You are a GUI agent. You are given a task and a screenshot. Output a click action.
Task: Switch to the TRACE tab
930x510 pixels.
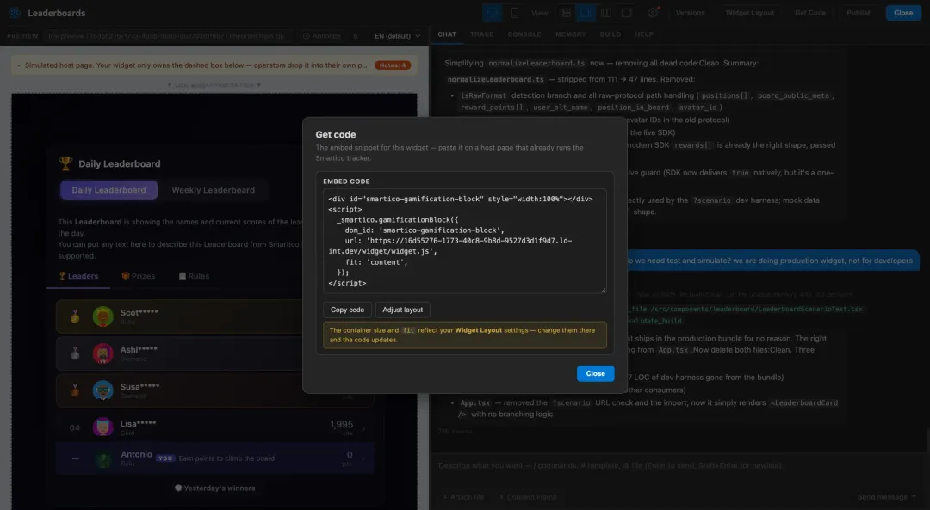coord(481,34)
